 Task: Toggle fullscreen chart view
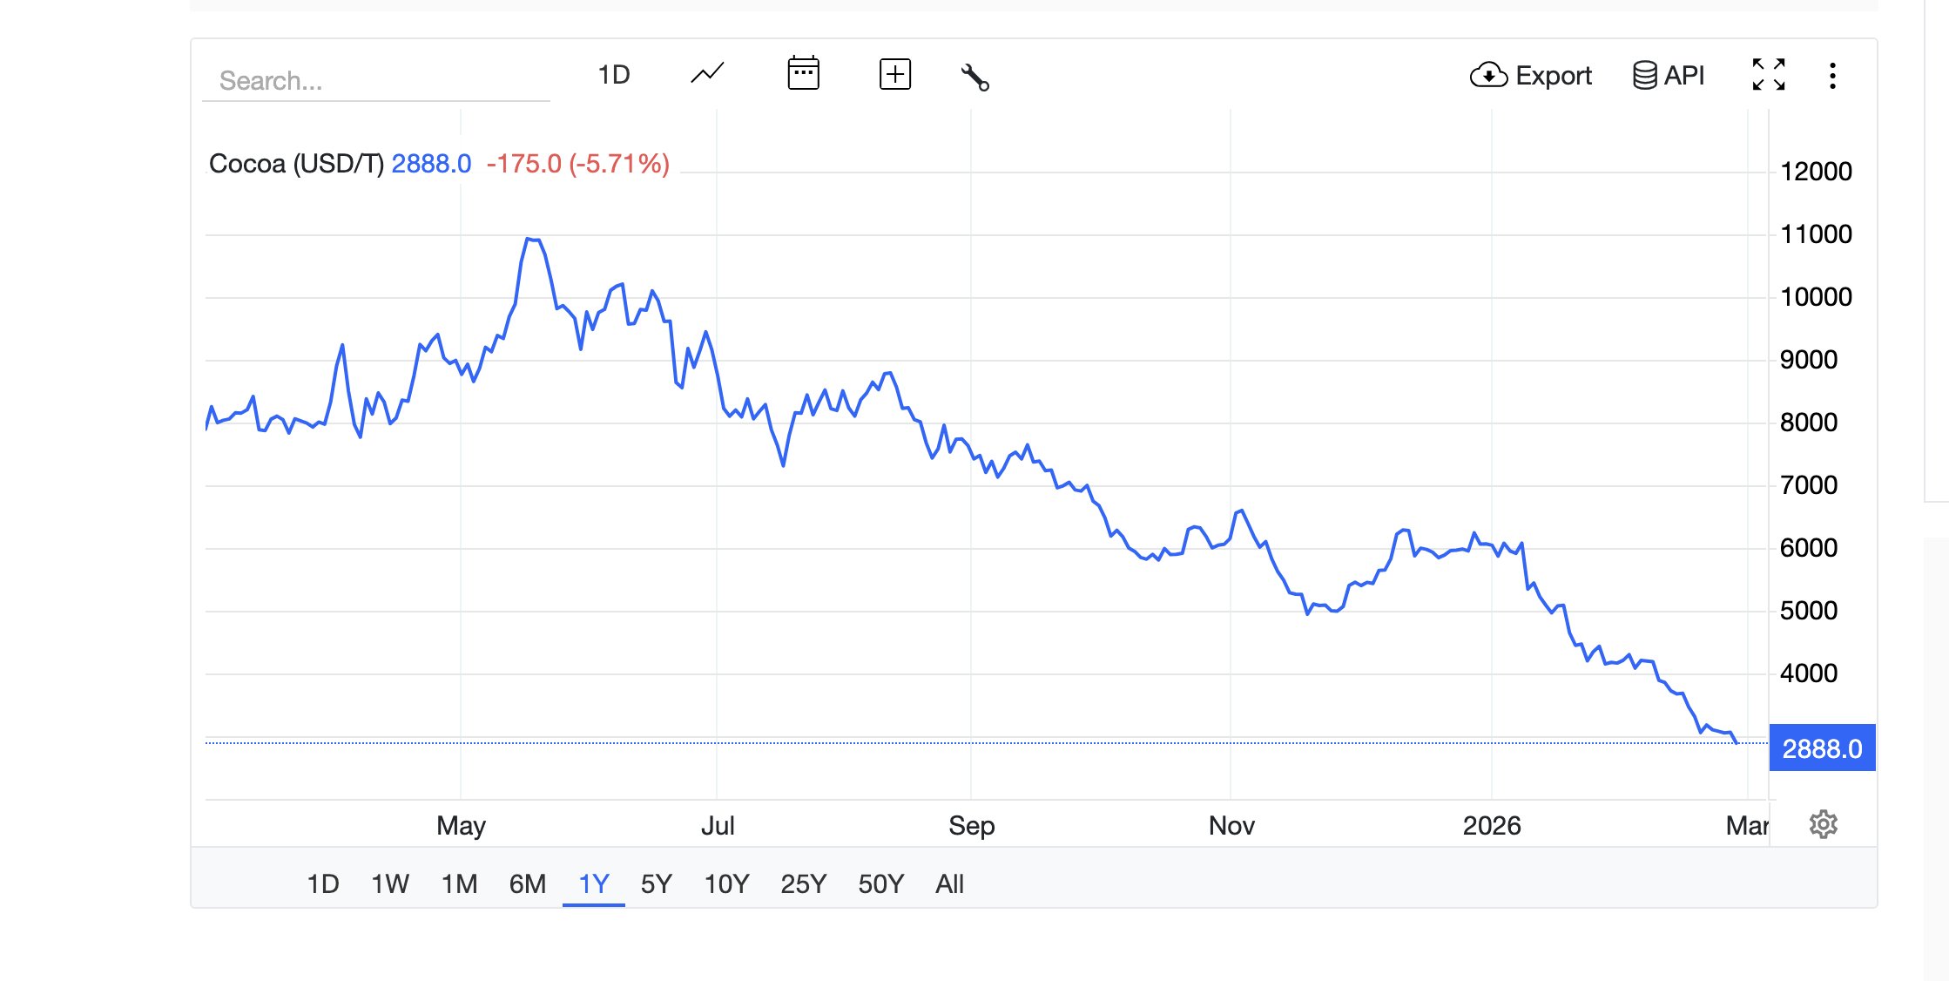[1768, 75]
